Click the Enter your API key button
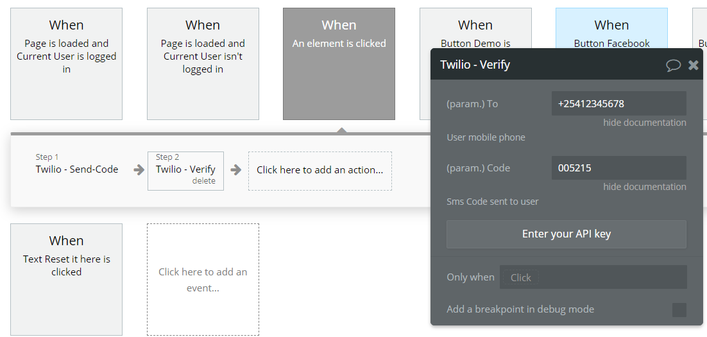Viewport: 707px width, 337px height. pos(566,234)
